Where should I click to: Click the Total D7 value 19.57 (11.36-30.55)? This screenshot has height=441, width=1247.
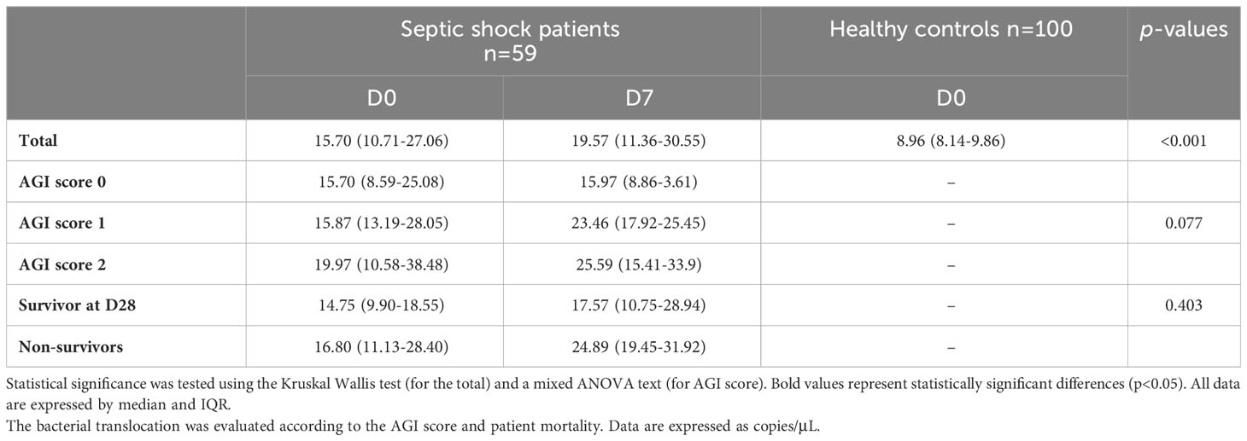coord(631,142)
